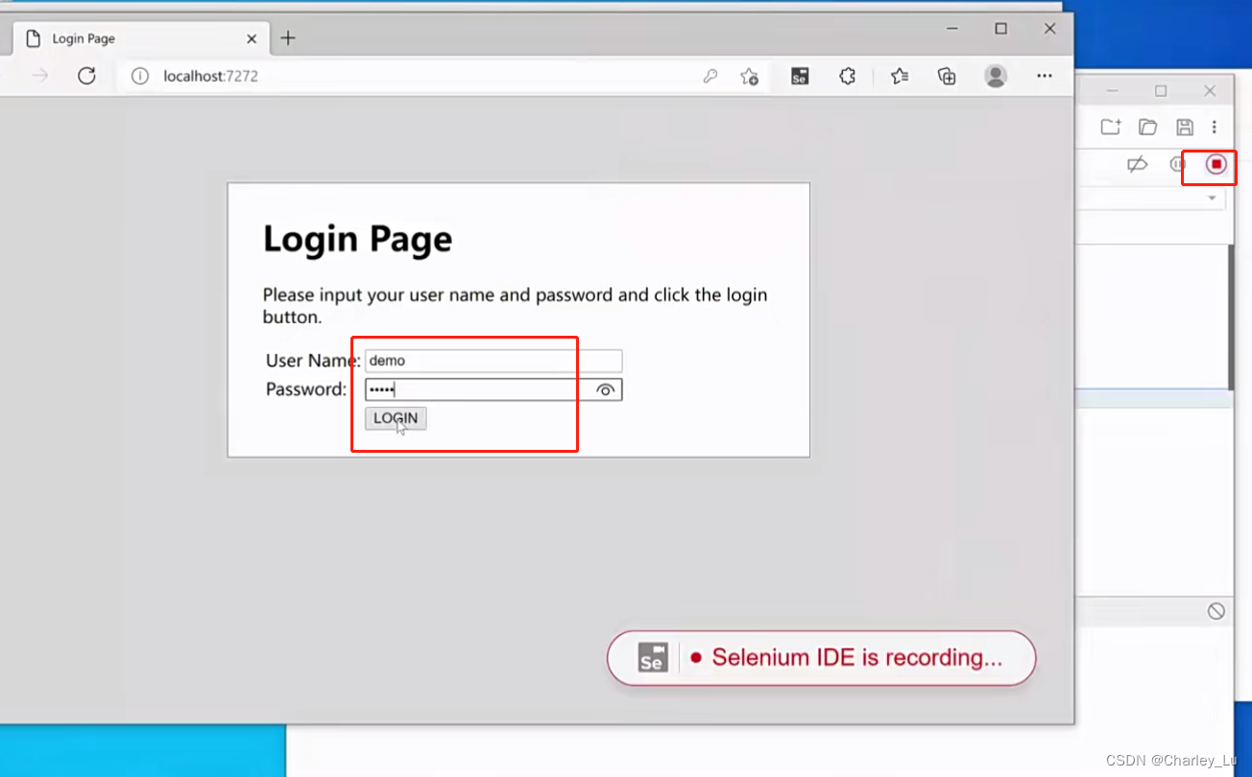Viewport: 1252px width, 777px height.
Task: Click Selenium IDE vertical scrollbar
Action: click(1231, 317)
